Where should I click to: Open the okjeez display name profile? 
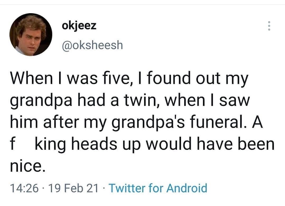[x=79, y=26]
